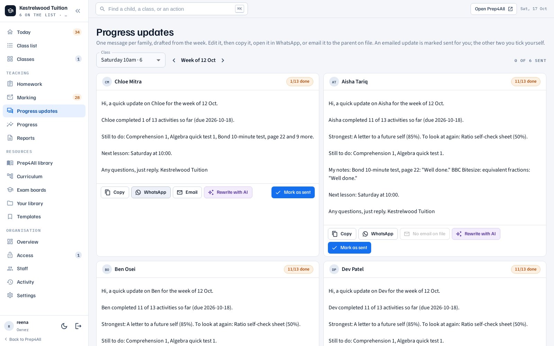Copy Chloe Mitra's update message
Screen dimensions: 554x346
(115, 192)
